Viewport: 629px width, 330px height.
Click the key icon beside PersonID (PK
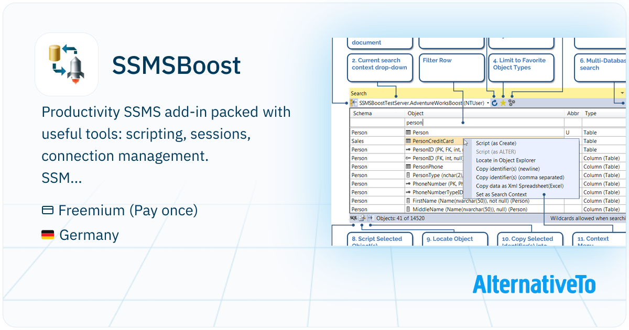408,149
